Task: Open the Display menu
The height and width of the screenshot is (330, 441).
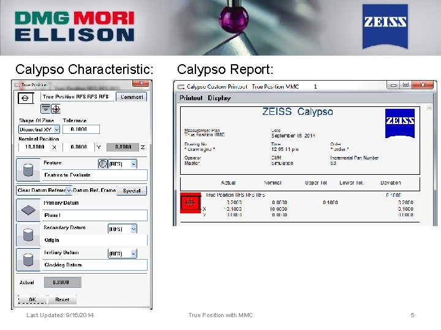Action: (x=219, y=98)
